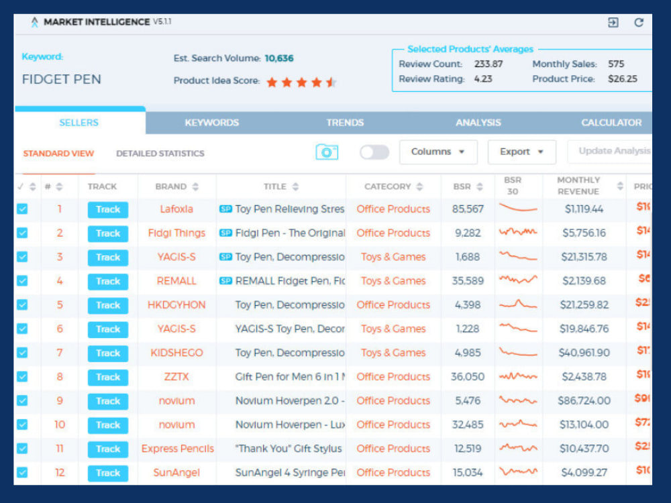Image resolution: width=671 pixels, height=503 pixels.
Task: Switch to the Trends tab
Action: point(345,123)
